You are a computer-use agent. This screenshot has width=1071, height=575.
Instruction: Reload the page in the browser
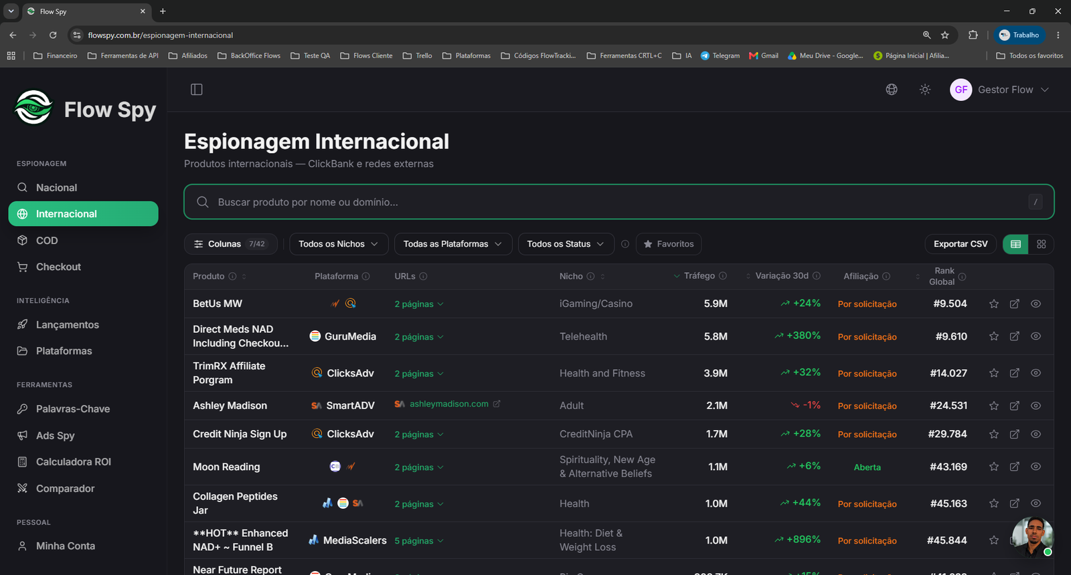[x=53, y=35]
